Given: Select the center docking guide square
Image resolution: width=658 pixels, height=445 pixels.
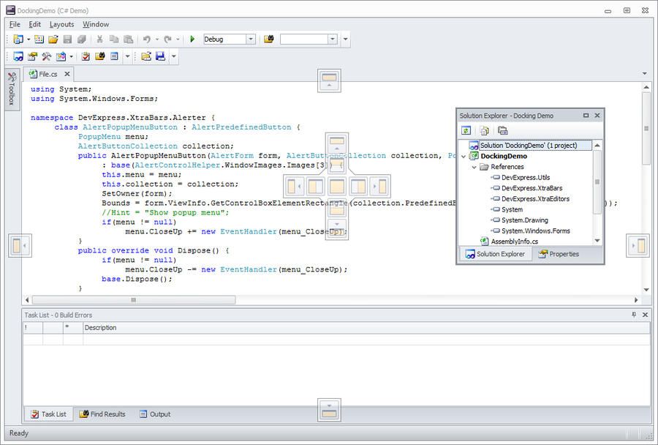Looking at the screenshot, I should coord(336,186).
